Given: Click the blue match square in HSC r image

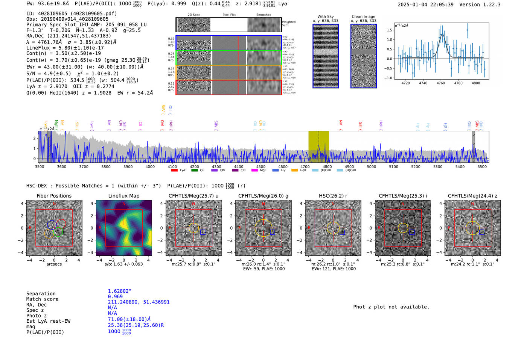Looking at the screenshot, I should pyautogui.click(x=342, y=233).
